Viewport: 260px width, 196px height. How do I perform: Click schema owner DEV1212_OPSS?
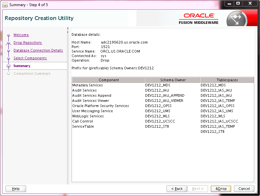pos(158,106)
